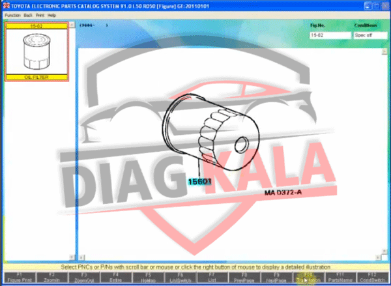
Task: Maximize the parts catalog window
Action: [x=377, y=6]
